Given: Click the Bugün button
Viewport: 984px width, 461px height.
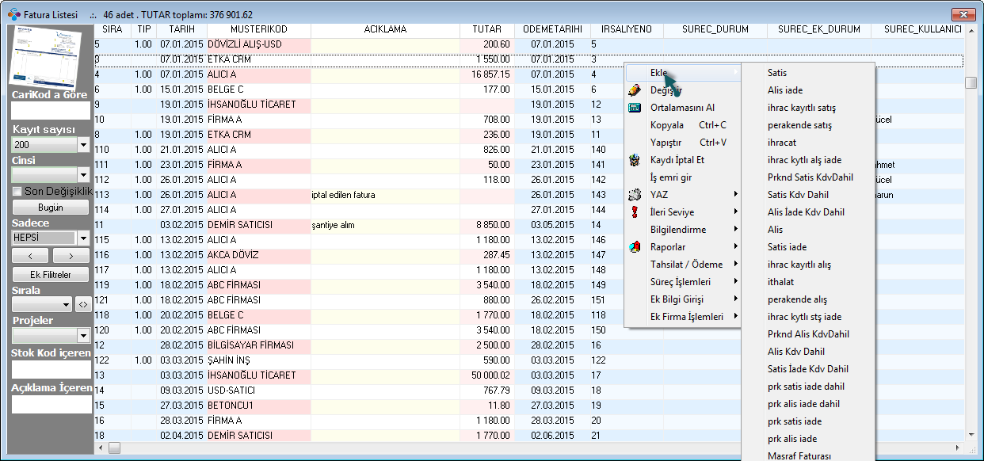Looking at the screenshot, I should [x=51, y=208].
